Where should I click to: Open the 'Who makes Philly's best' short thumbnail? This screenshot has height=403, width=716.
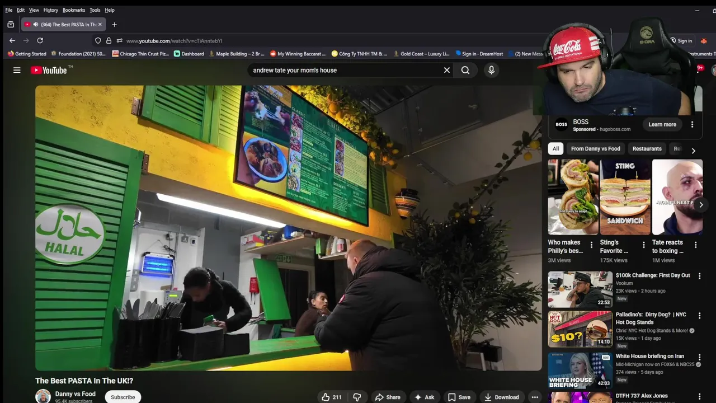pos(573,196)
